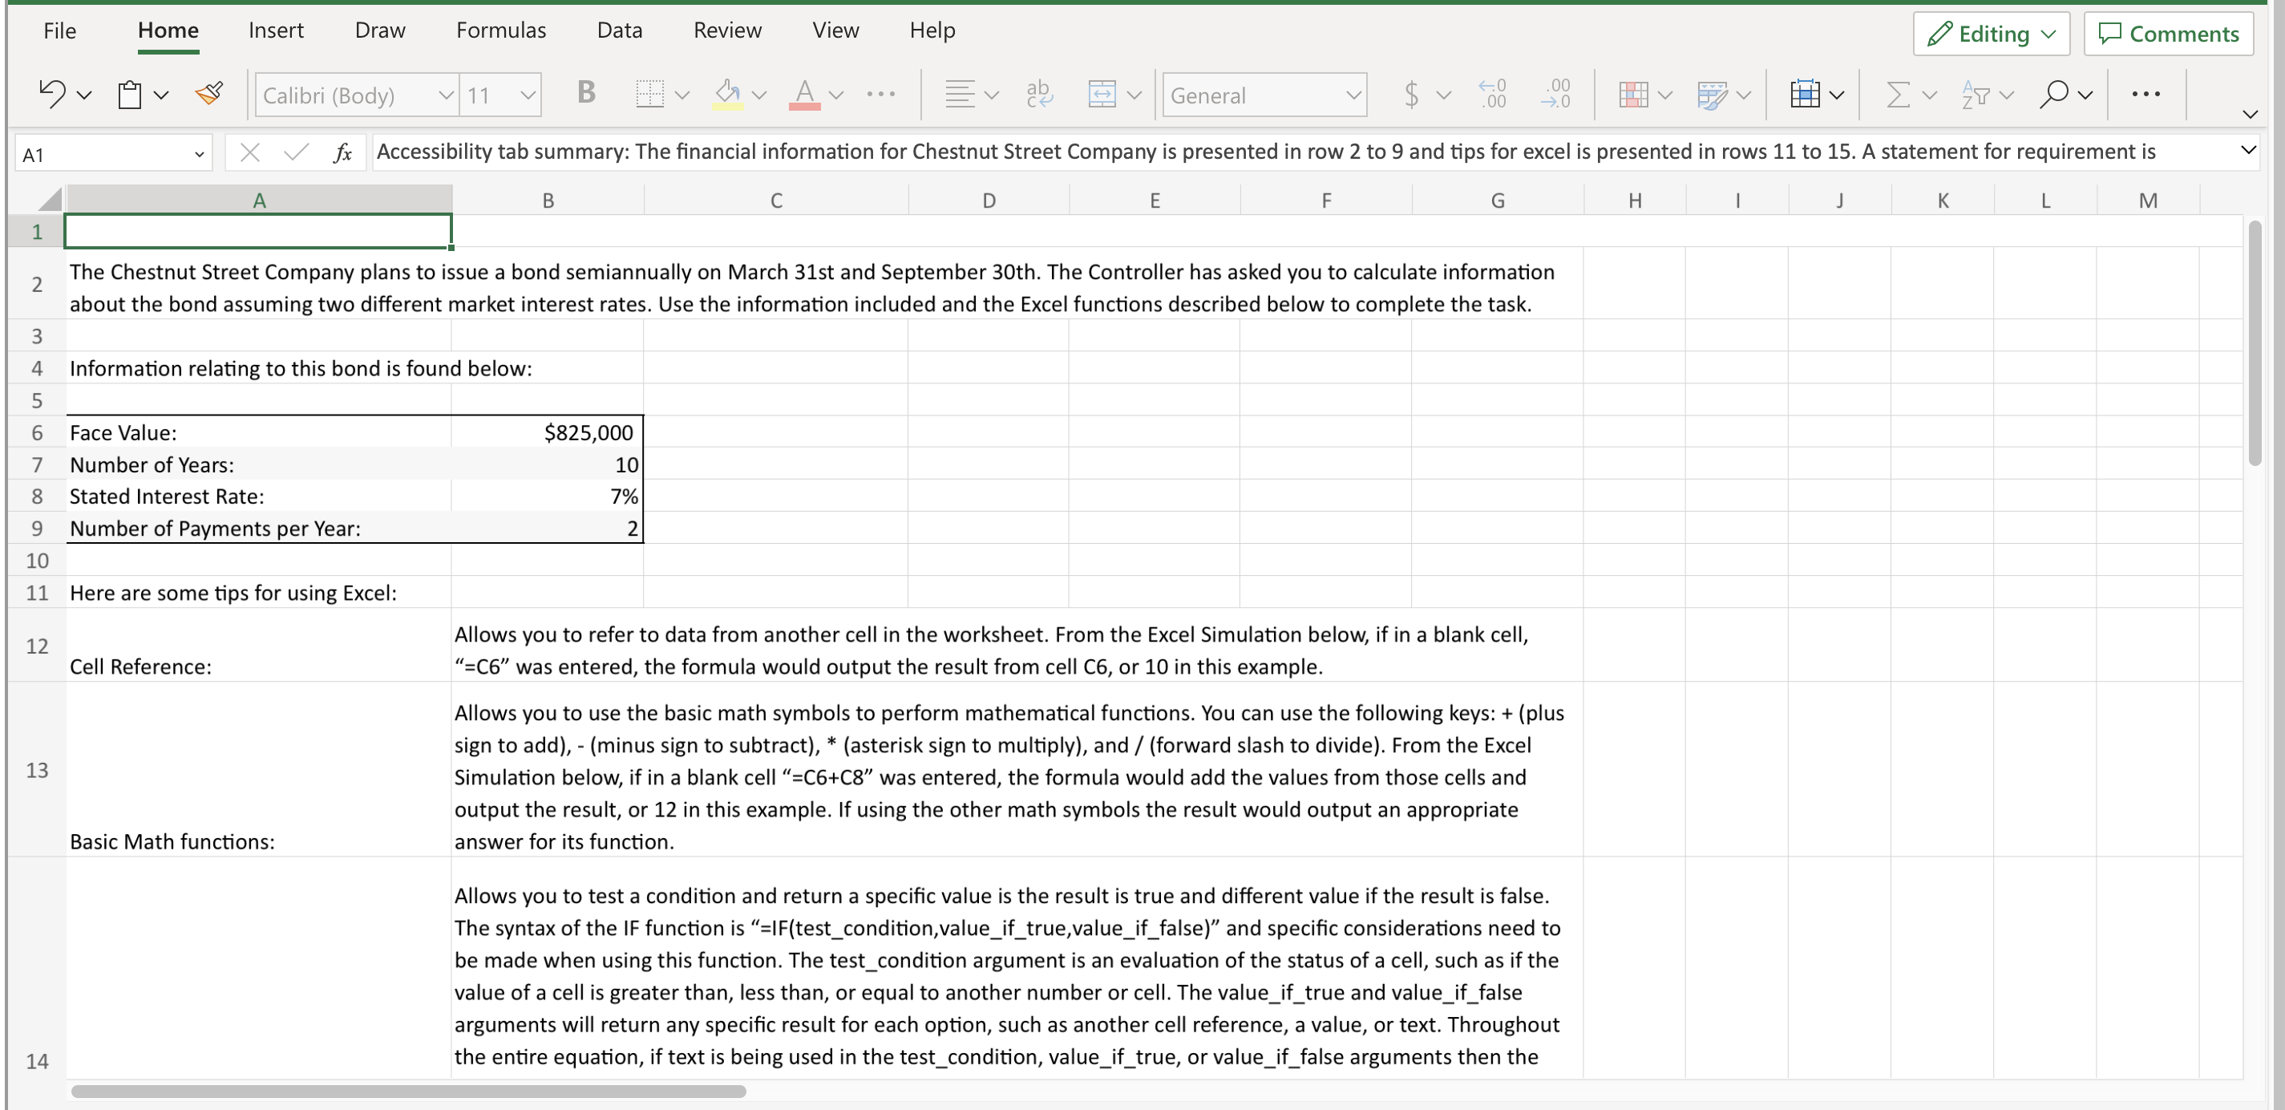Open the Fill Color tool
This screenshot has height=1110, width=2285.
727,93
